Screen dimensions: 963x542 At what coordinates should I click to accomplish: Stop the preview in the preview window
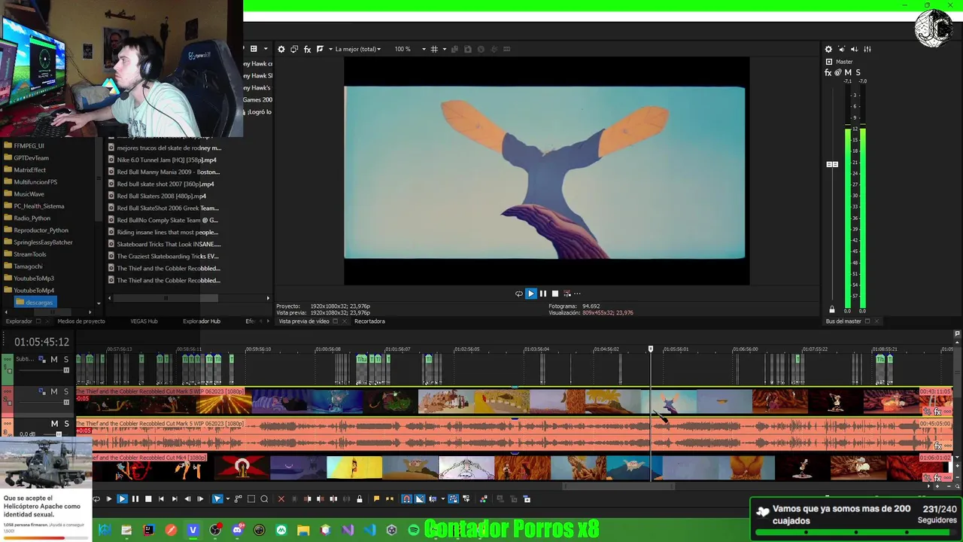pyautogui.click(x=555, y=294)
